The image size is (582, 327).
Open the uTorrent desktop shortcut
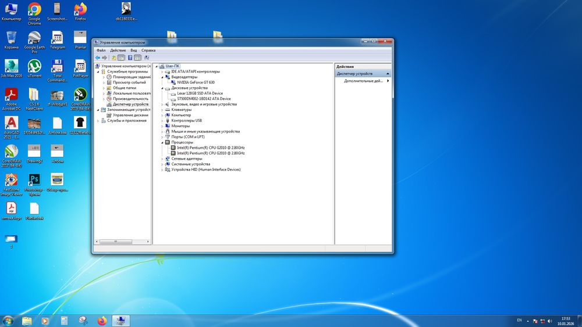pyautogui.click(x=34, y=67)
